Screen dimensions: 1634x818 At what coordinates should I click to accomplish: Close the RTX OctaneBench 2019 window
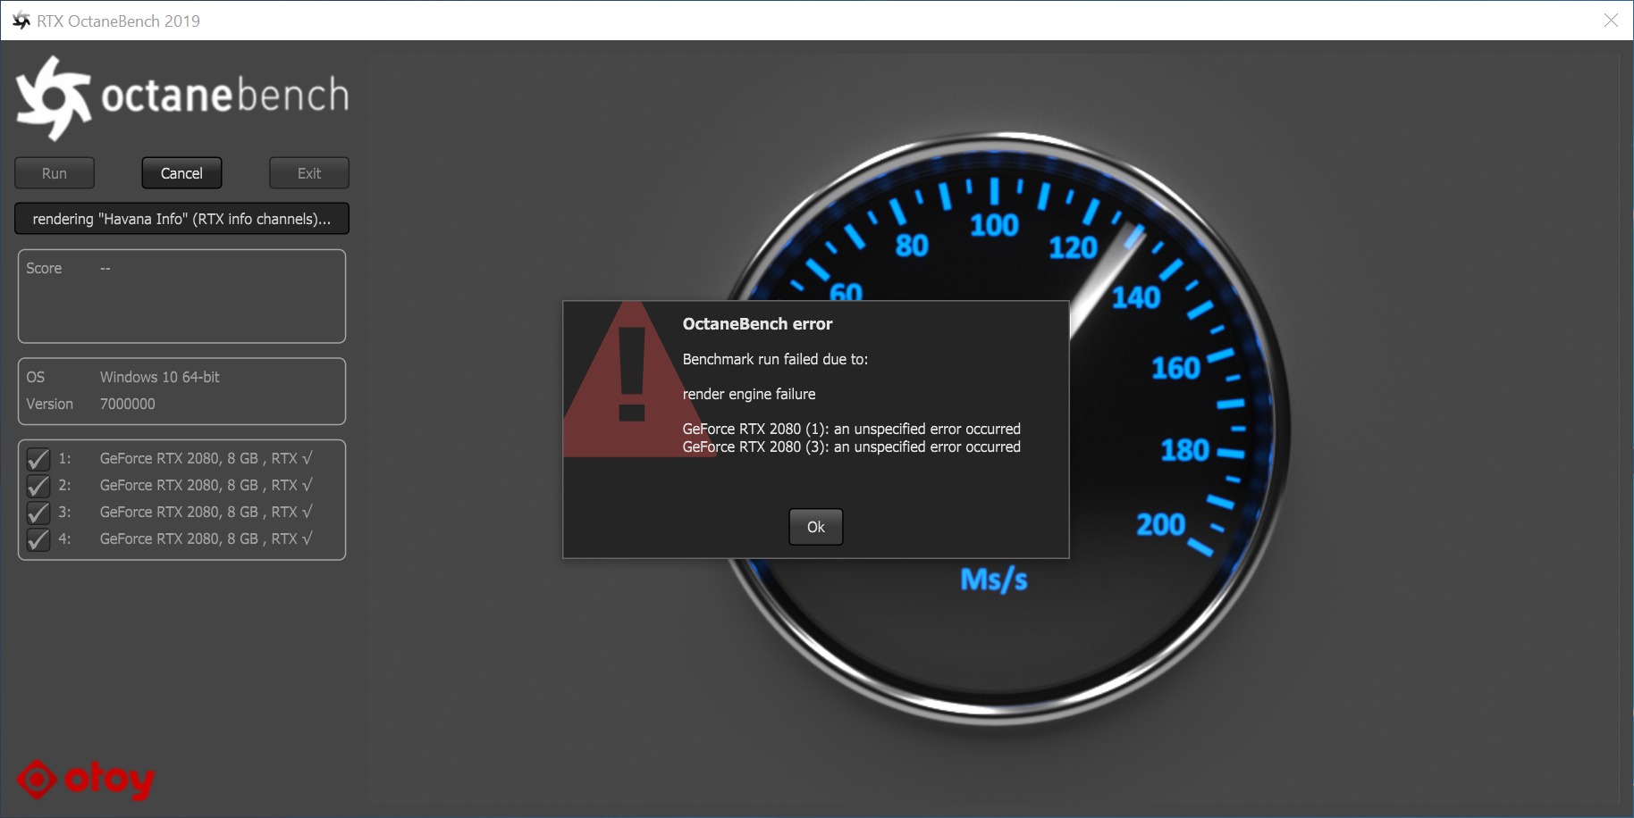tap(1611, 21)
